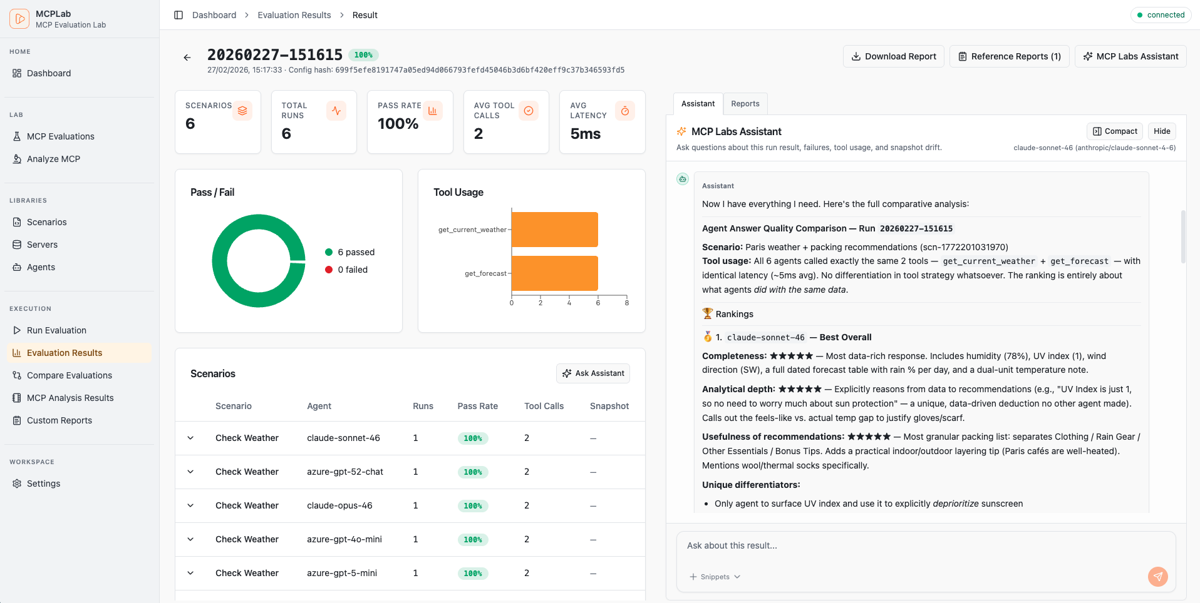This screenshot has width=1200, height=603.
Task: Switch assistant to Compact view
Action: coord(1115,131)
